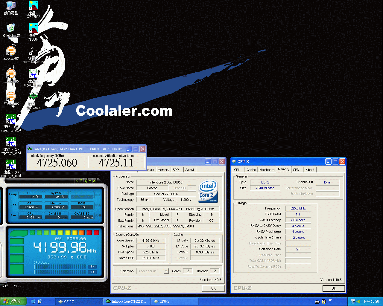Toggle the °C/°F unit icon in monitor widget
The image size is (383, 306).
pyautogui.click(x=85, y=180)
